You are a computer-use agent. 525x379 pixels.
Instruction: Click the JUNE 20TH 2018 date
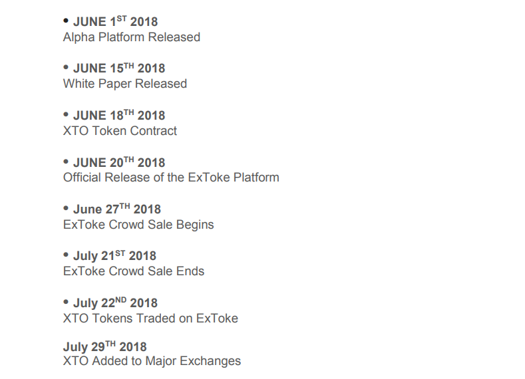click(x=119, y=163)
